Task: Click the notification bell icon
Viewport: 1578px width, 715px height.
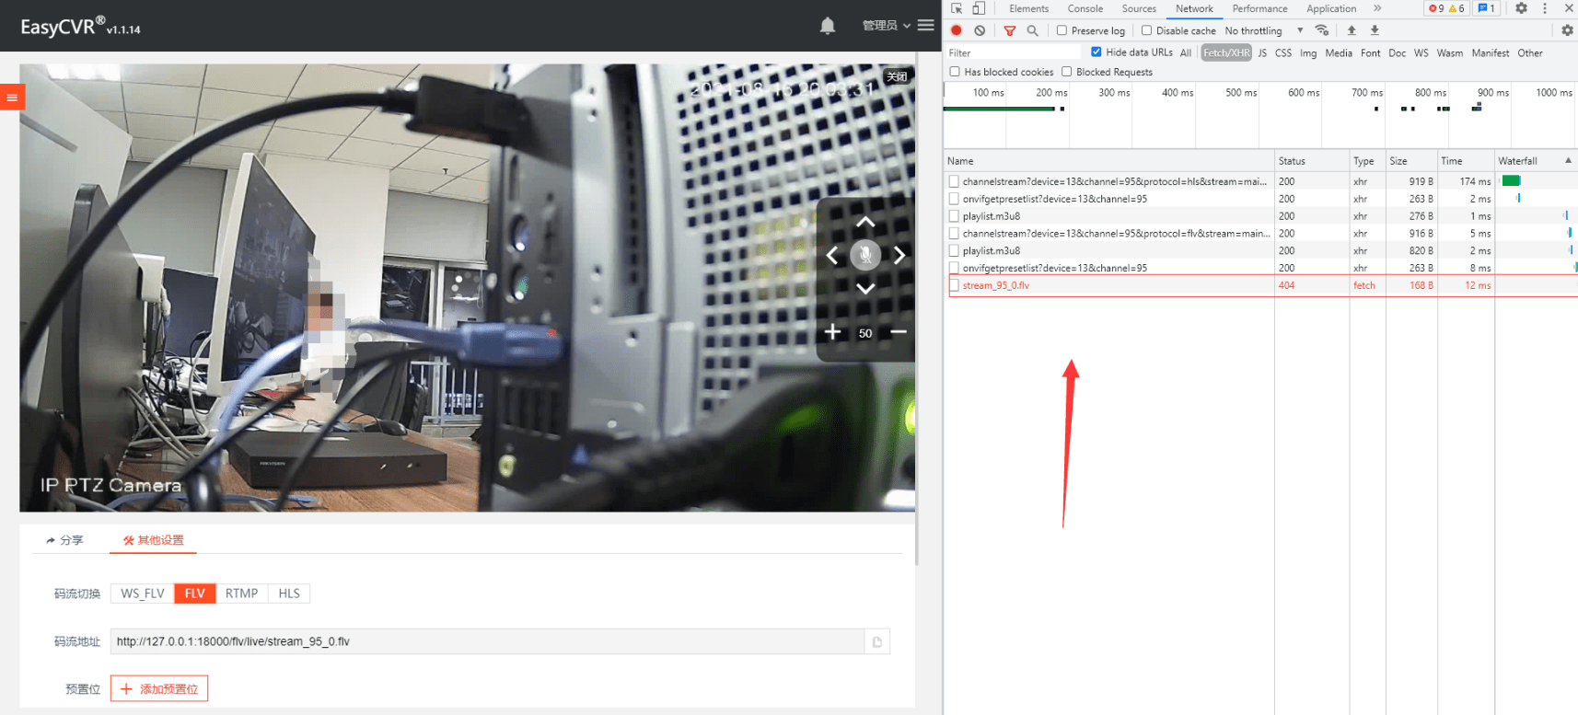Action: (x=828, y=26)
